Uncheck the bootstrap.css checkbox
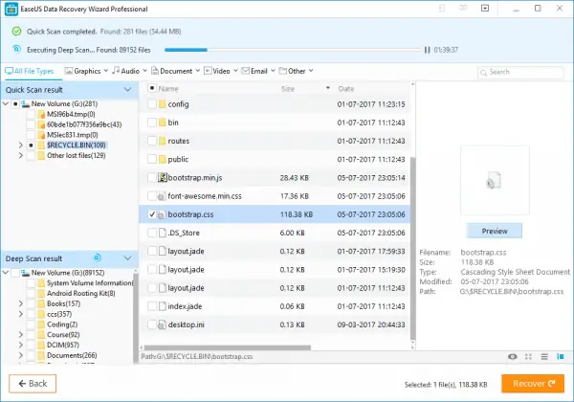This screenshot has height=402, width=574. [x=152, y=214]
